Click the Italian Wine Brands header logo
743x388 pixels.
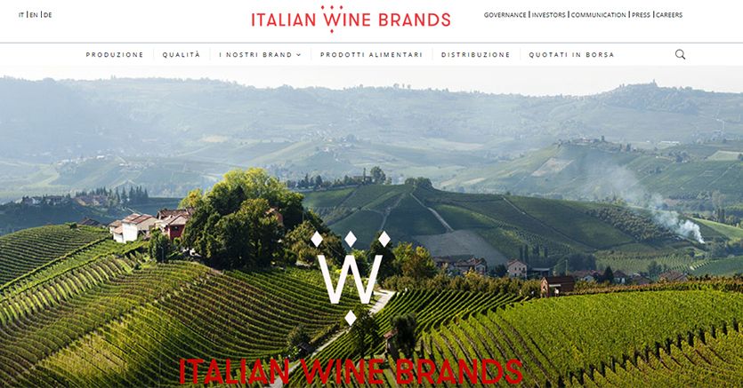click(351, 19)
